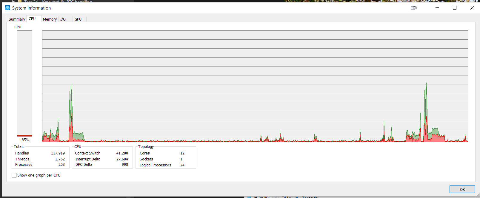Click the vertical CPU usage meter bar

(x=24, y=83)
